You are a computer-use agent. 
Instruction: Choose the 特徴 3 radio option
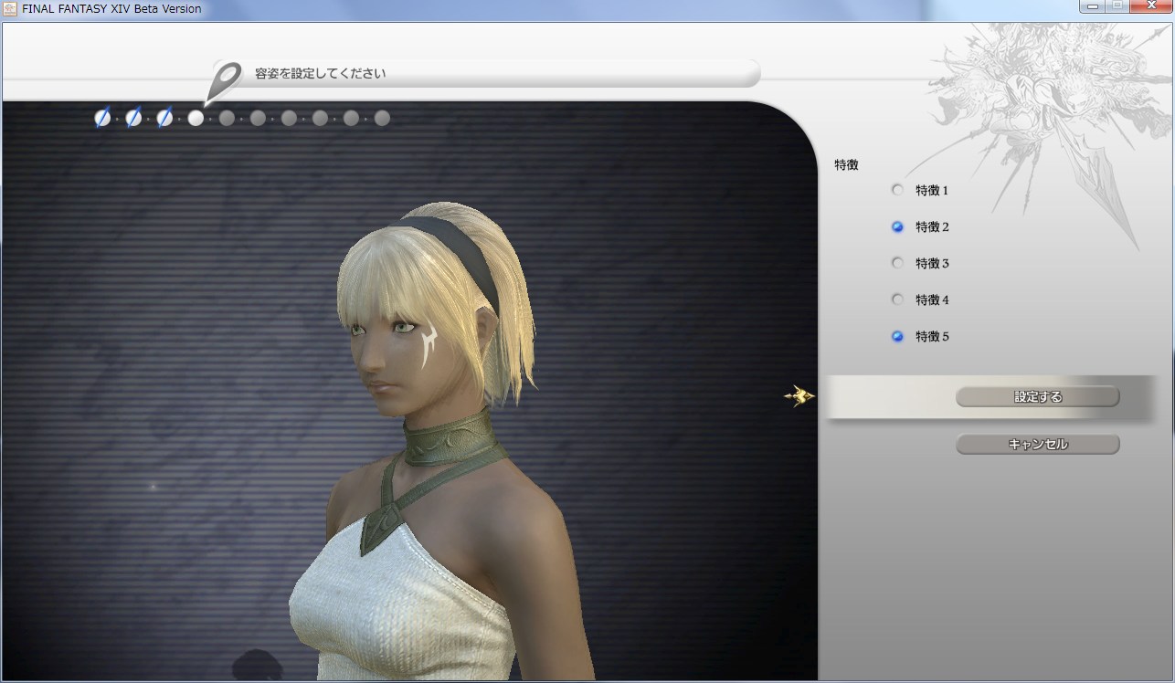click(897, 263)
